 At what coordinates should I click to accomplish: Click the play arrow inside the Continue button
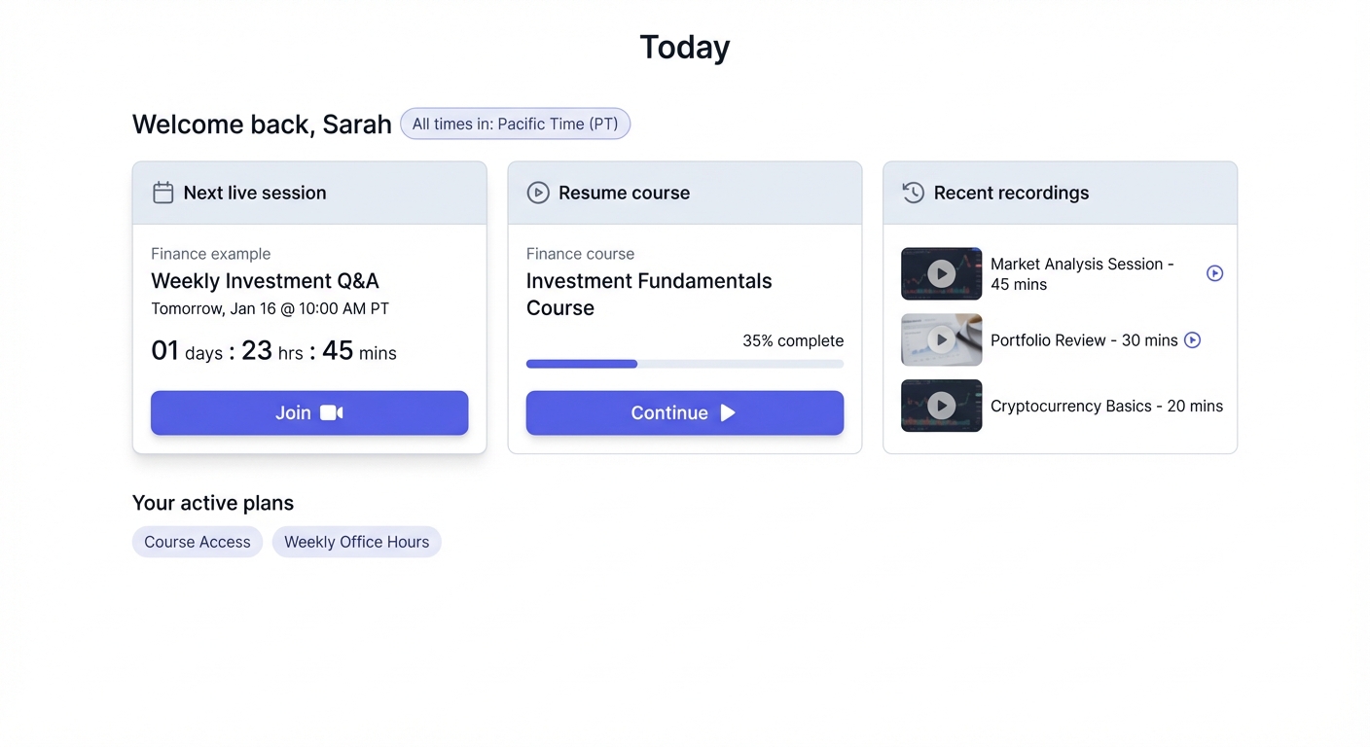[728, 412]
